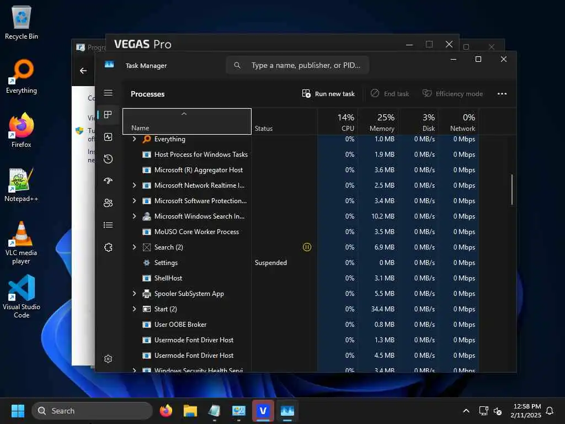
Task: Open Firefox desktop shortcut
Action: (x=22, y=130)
